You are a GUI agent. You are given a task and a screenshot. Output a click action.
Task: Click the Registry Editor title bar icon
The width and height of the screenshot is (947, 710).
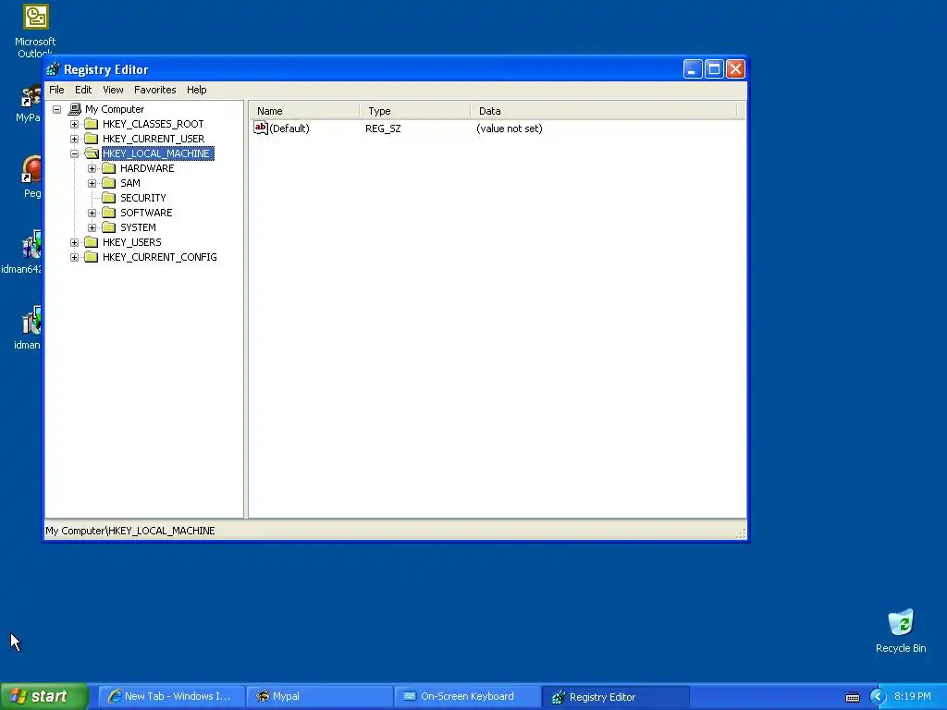(x=53, y=69)
